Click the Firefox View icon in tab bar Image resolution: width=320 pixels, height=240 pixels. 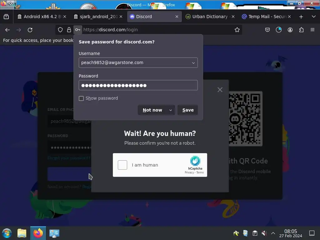pyautogui.click(x=6, y=17)
